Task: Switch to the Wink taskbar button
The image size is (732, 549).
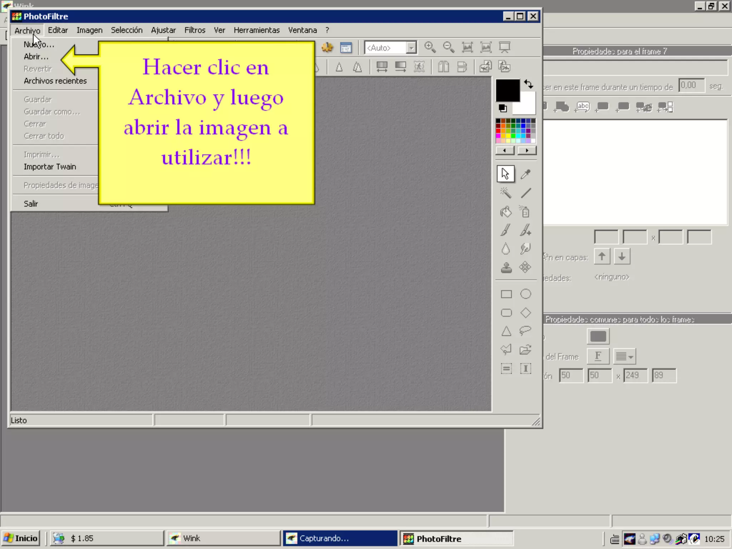Action: pos(223,538)
